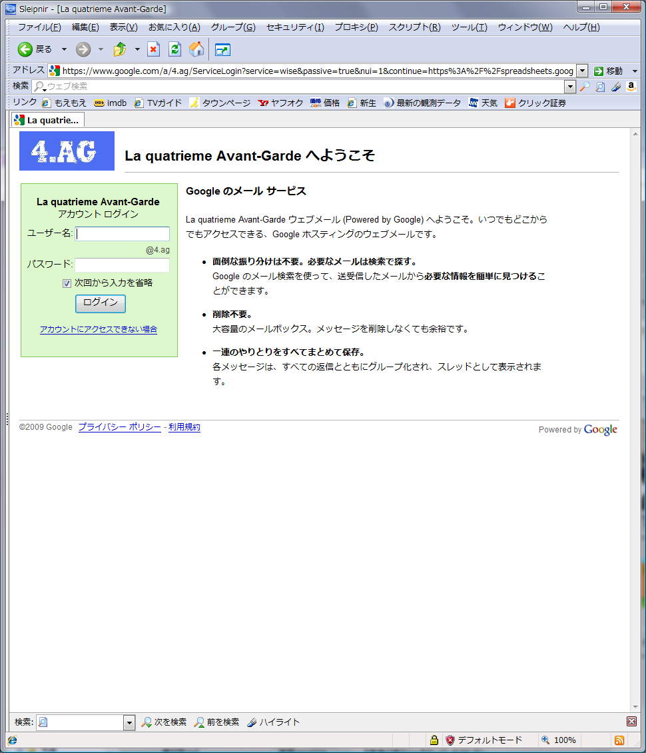
Task: Click the highlight button in find bar
Action: point(273,722)
